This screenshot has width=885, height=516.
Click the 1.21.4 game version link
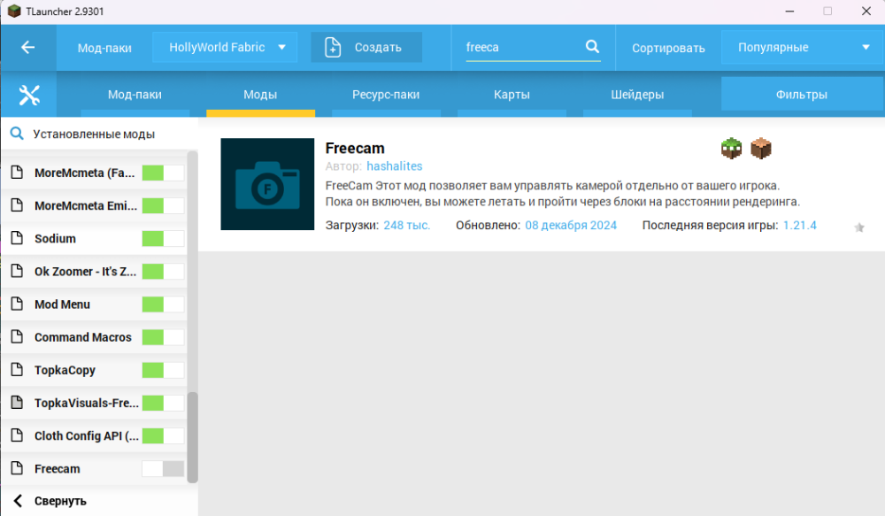(800, 226)
